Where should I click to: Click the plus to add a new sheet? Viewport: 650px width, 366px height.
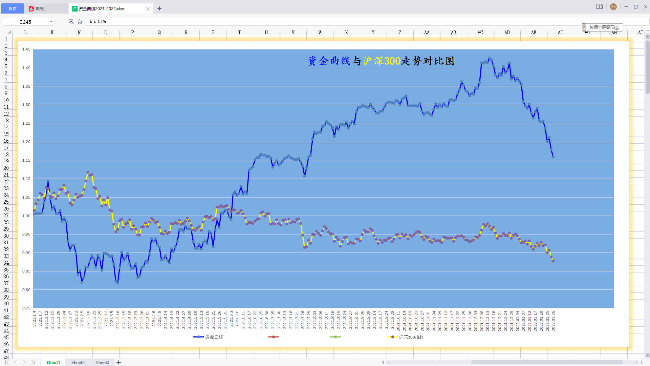pos(119,362)
